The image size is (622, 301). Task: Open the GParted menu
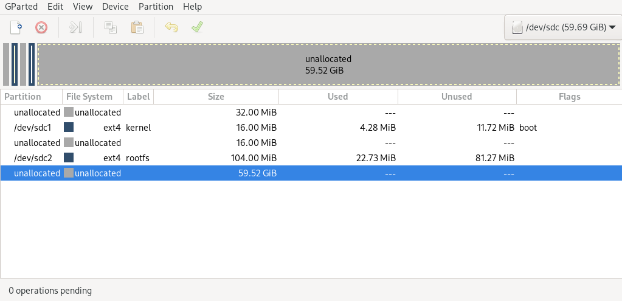(21, 7)
